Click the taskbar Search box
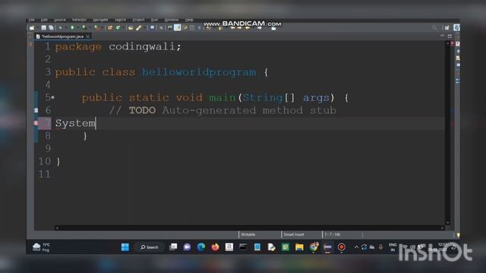Viewport: 486px width, 273px height. tap(150, 247)
